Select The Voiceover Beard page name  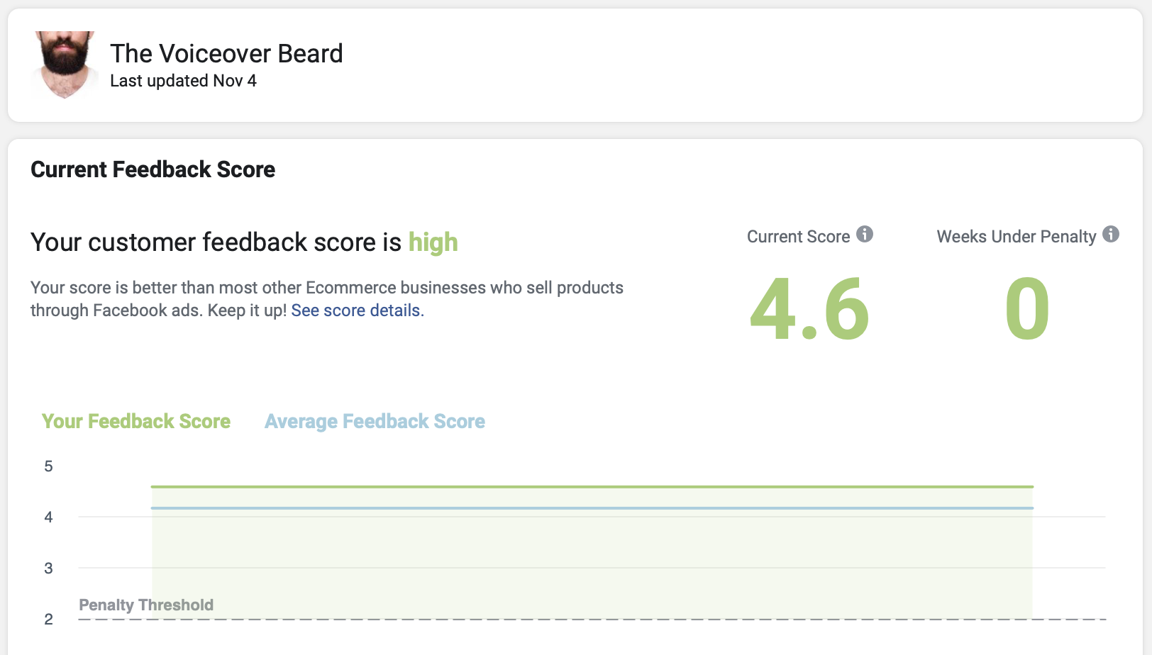tap(226, 54)
